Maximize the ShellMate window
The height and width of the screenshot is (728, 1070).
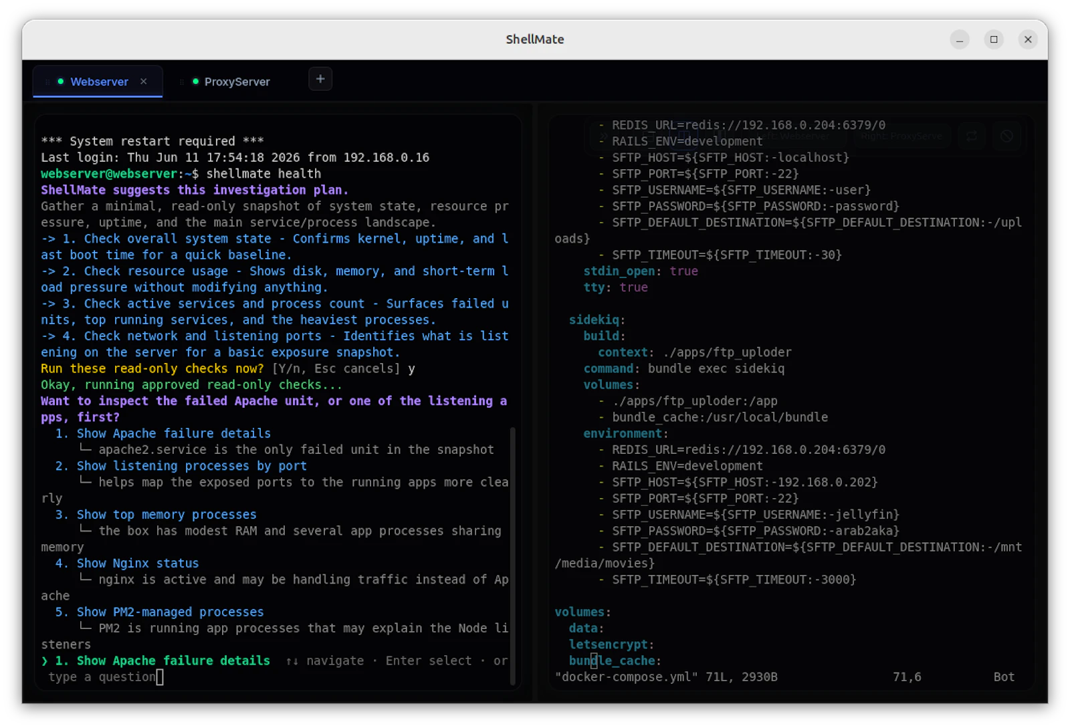point(994,39)
